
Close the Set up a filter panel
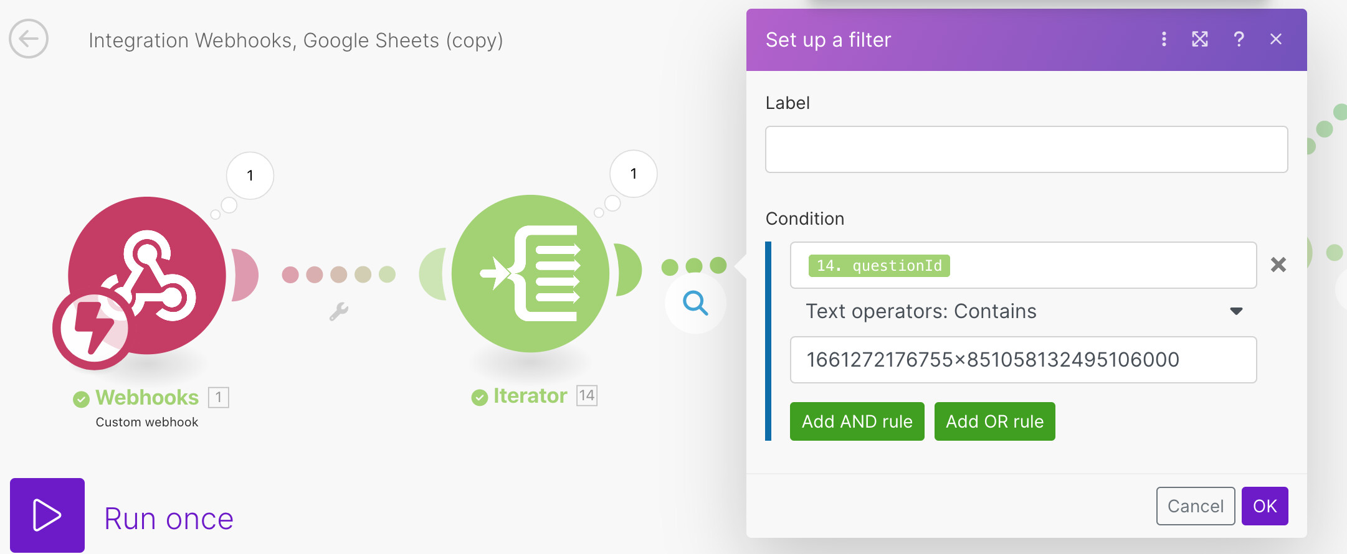point(1275,39)
